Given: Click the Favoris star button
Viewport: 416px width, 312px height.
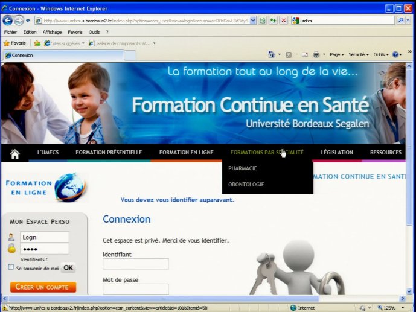Looking at the screenshot, I should [x=15, y=43].
